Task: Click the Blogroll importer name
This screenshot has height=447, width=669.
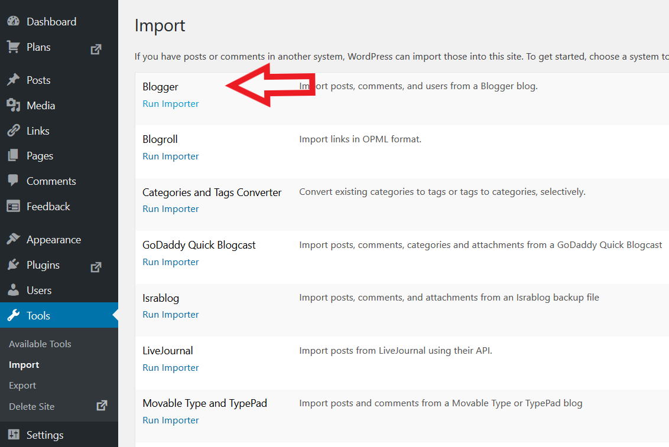Action: coord(160,139)
